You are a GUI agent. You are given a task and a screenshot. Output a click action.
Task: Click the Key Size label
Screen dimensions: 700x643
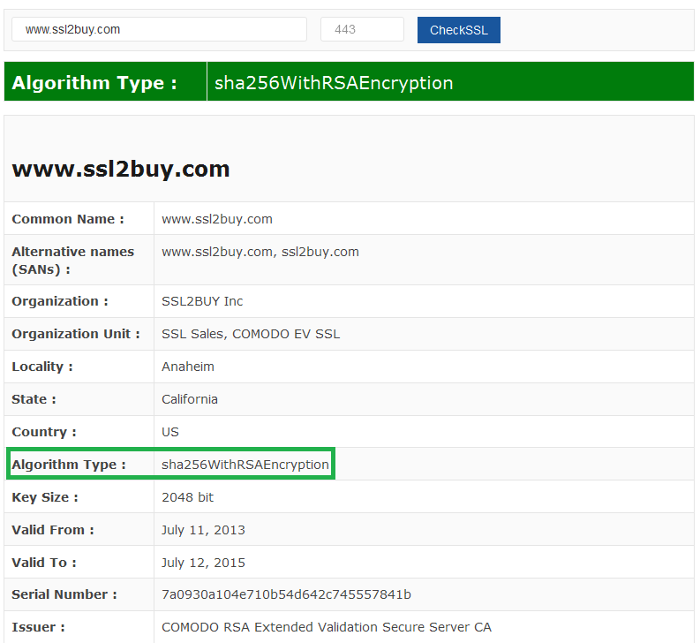pyautogui.click(x=45, y=497)
